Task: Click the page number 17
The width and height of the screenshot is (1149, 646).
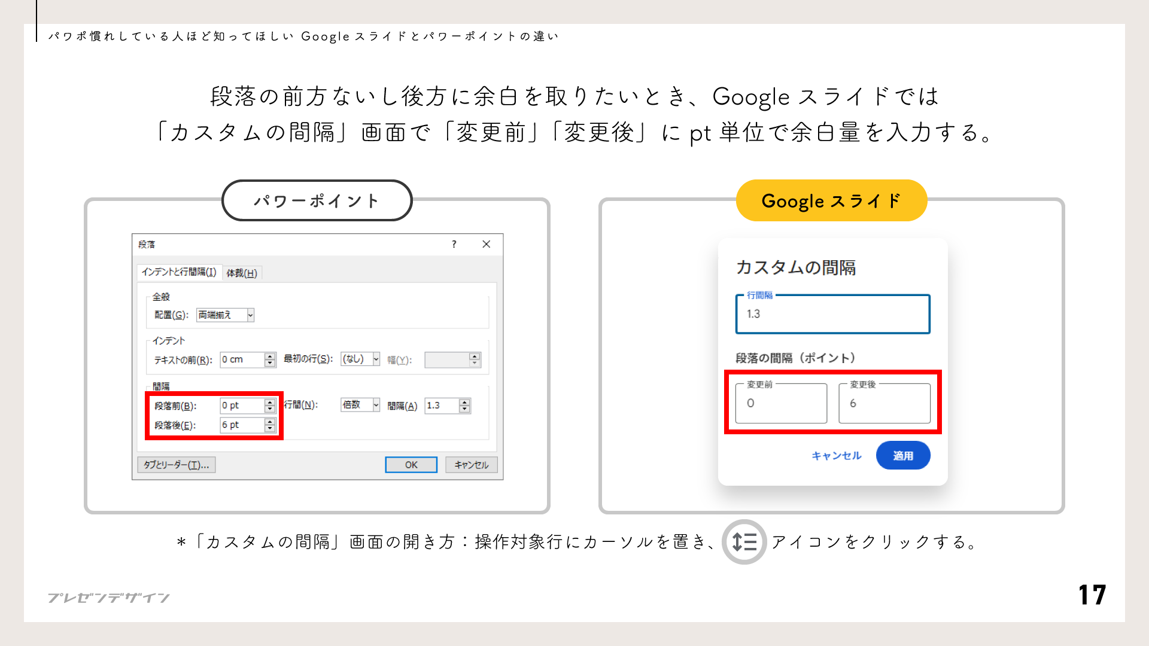Action: (x=1092, y=595)
